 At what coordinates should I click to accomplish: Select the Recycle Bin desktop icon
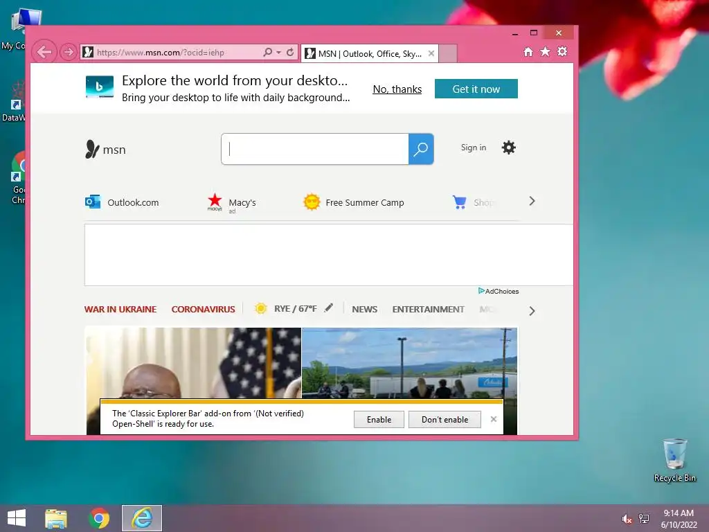point(674,460)
